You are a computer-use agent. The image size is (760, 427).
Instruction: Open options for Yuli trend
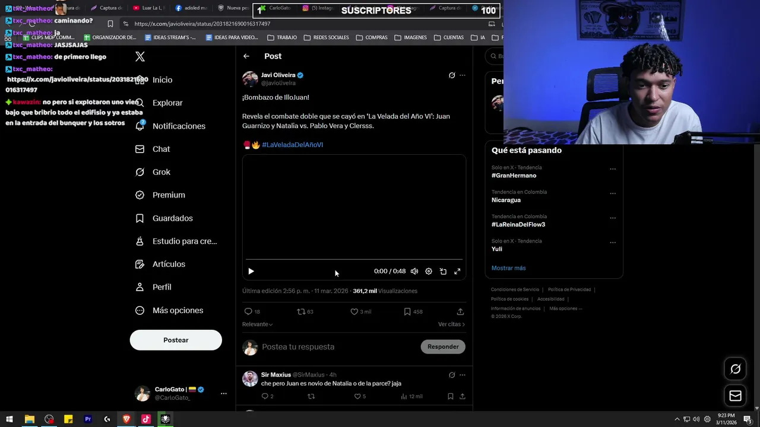(613, 243)
